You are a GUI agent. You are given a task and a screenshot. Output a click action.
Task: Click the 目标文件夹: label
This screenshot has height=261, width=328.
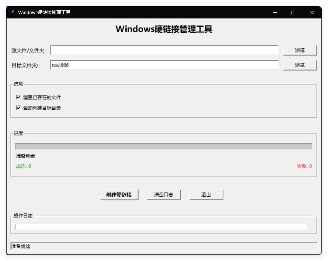25,66
